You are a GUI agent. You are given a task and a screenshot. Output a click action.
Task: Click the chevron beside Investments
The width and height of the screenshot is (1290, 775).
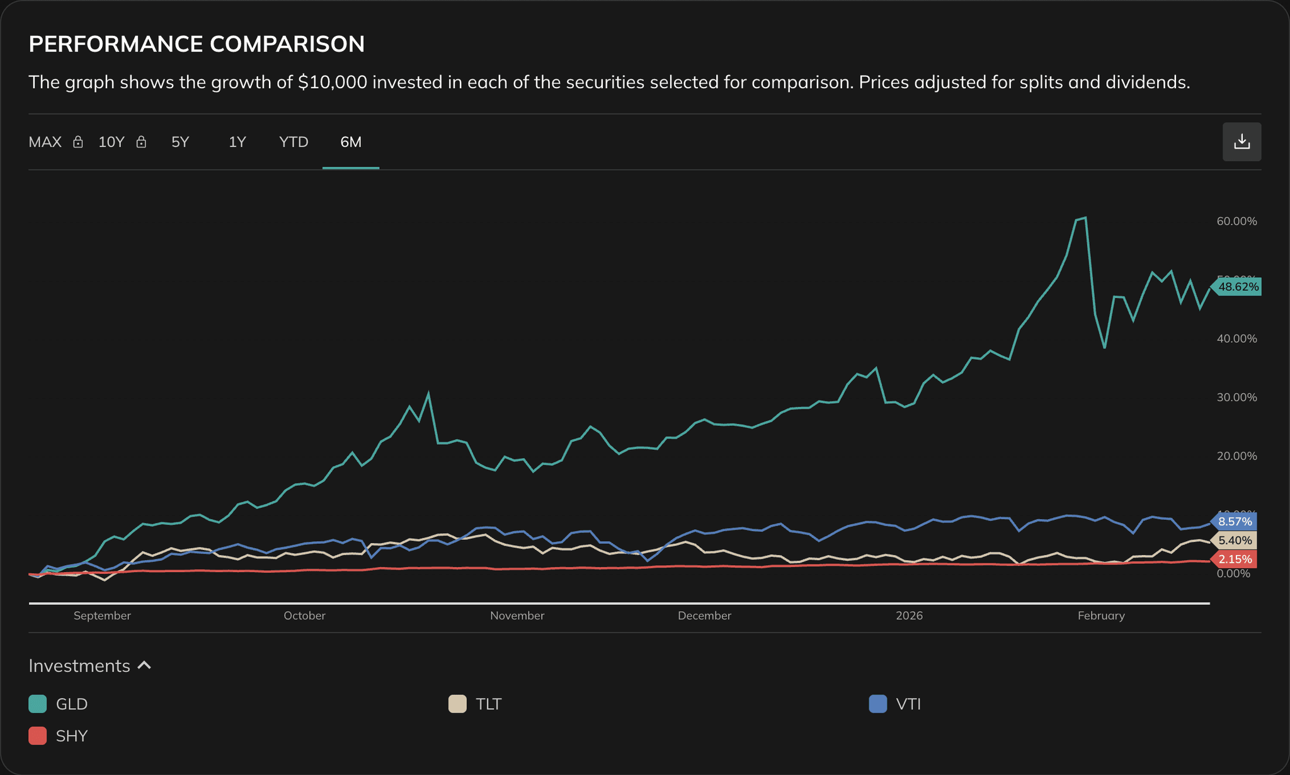[144, 665]
